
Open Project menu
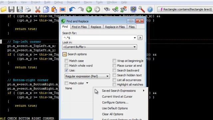tap(35, 2)
